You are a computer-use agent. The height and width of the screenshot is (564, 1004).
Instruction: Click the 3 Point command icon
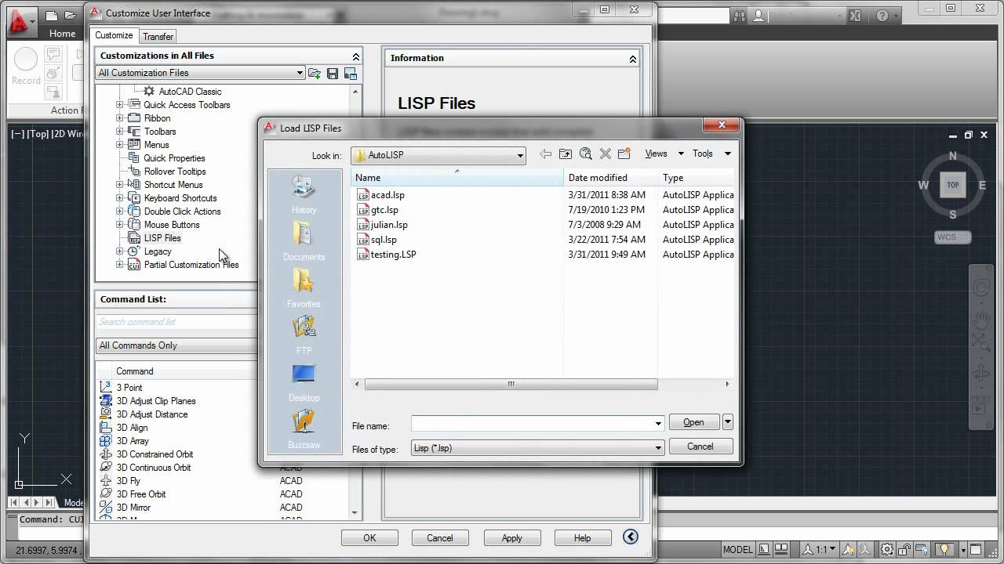(106, 387)
